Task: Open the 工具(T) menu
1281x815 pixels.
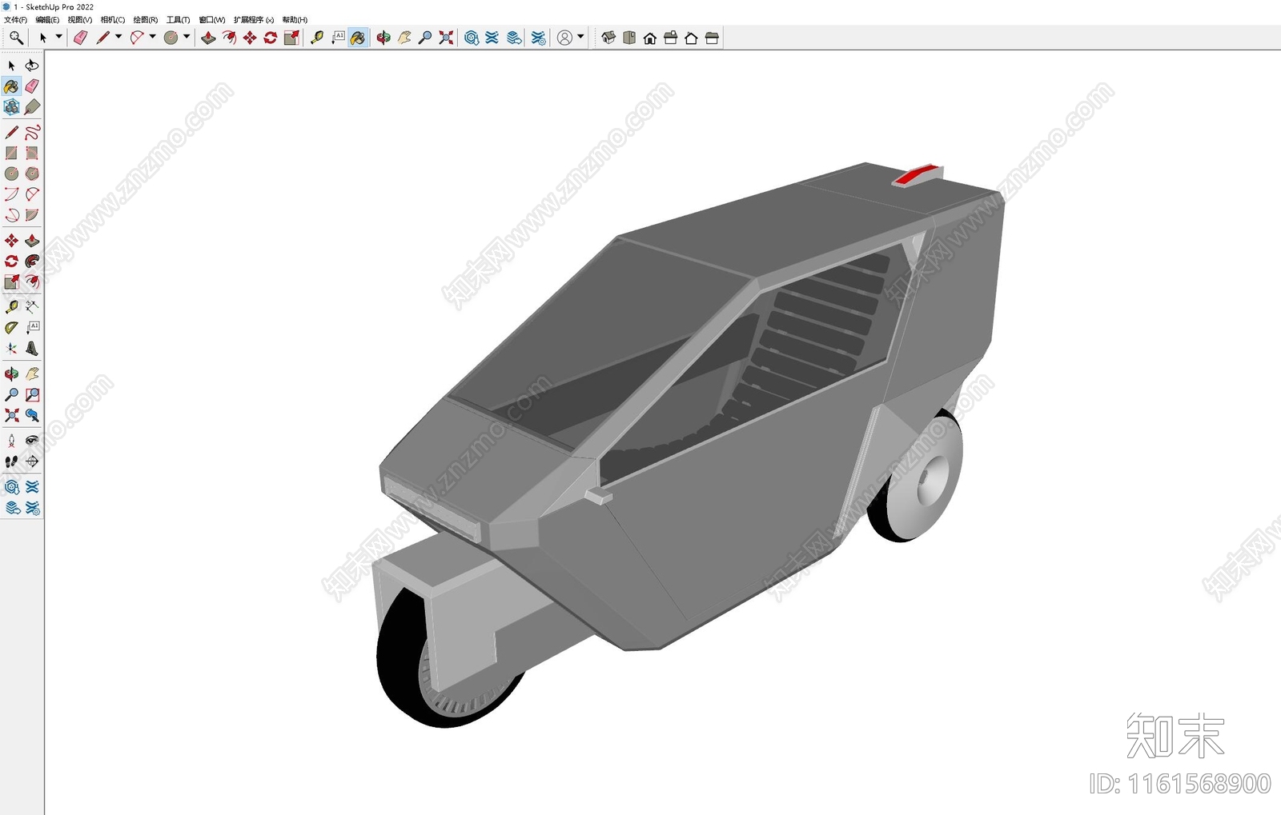Action: point(179,20)
